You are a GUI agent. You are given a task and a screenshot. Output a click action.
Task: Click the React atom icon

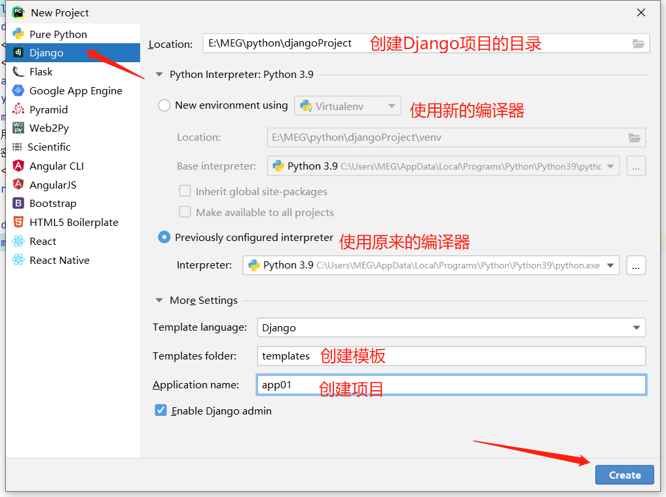pos(18,241)
